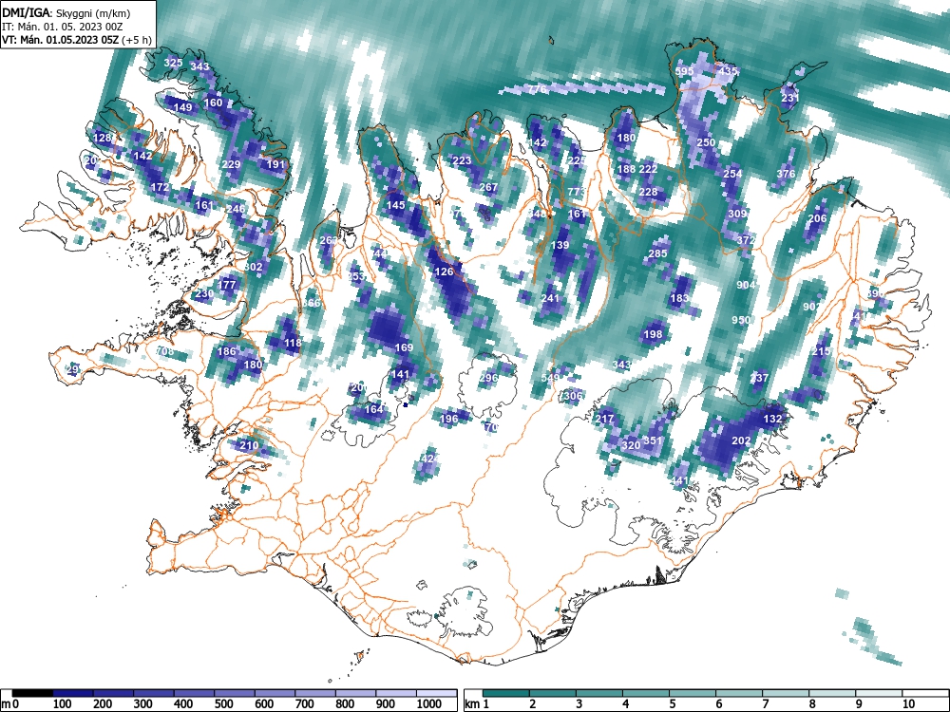Click the visibility value 549 on the map

click(550, 378)
